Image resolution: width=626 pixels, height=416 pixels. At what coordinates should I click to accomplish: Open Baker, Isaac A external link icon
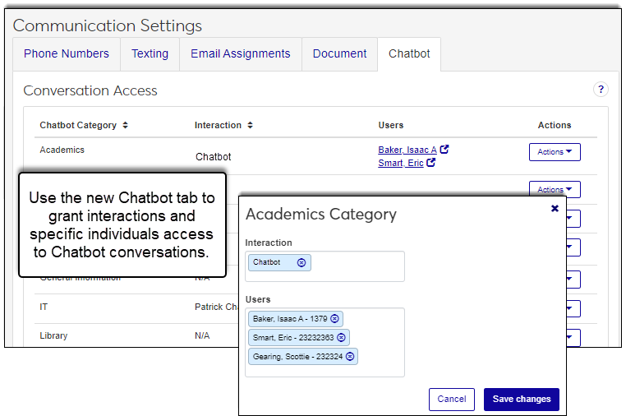pos(444,150)
